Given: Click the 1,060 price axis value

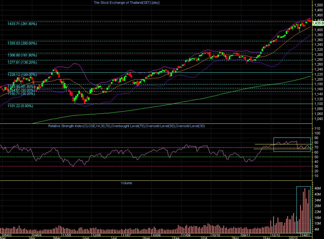Looking at the screenshot, I should 318,114.
